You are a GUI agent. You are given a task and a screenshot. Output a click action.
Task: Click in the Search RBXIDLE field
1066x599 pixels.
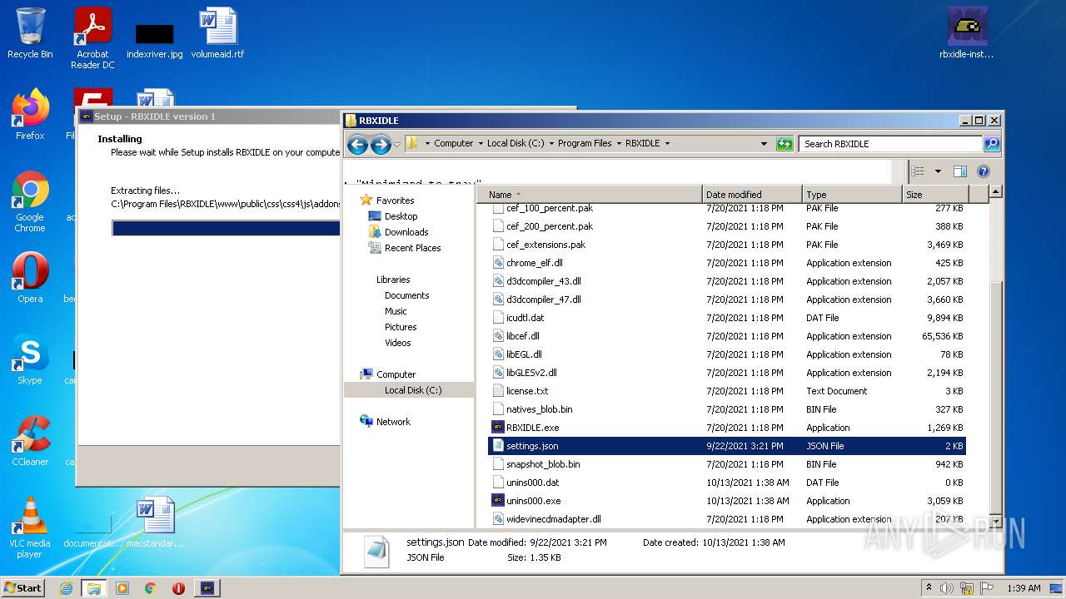(890, 143)
